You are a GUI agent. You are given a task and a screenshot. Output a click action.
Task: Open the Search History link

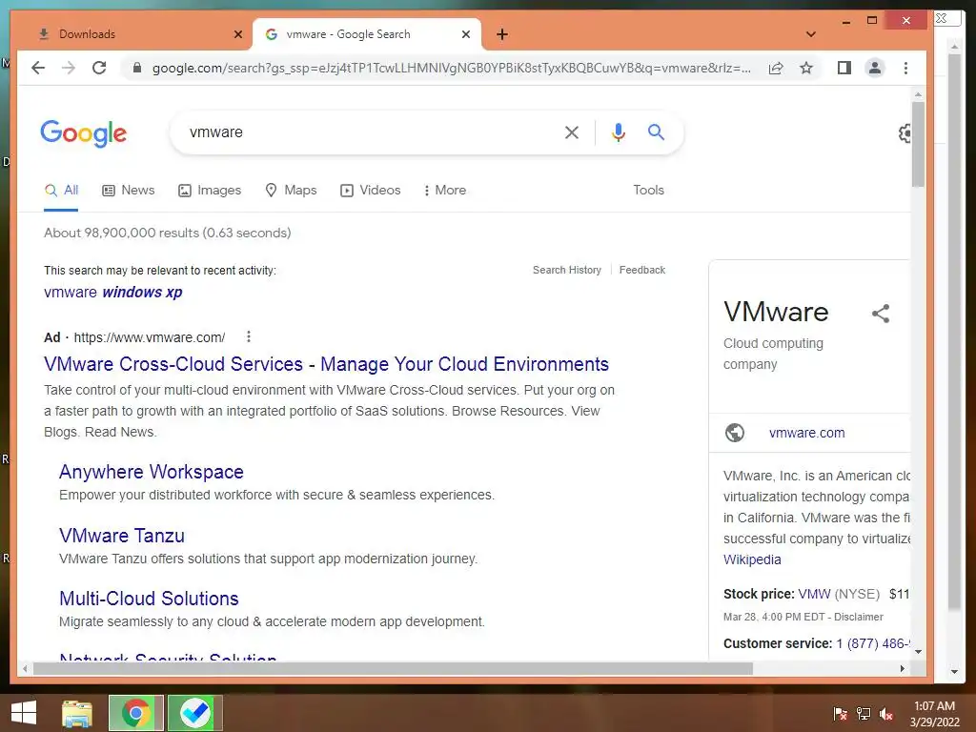pyautogui.click(x=567, y=270)
